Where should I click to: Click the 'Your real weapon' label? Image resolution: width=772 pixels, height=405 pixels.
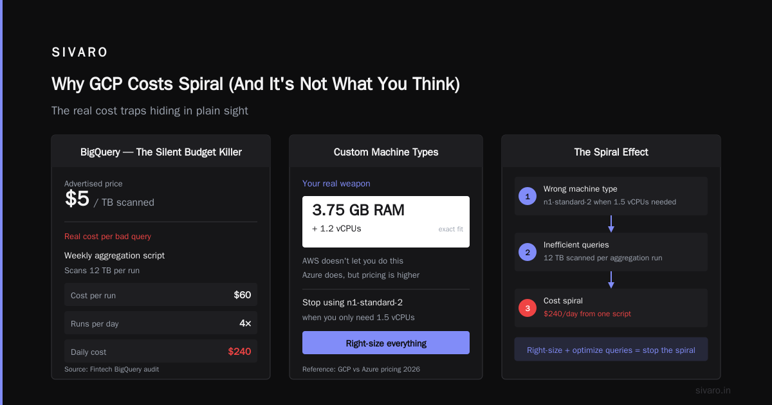tap(336, 184)
